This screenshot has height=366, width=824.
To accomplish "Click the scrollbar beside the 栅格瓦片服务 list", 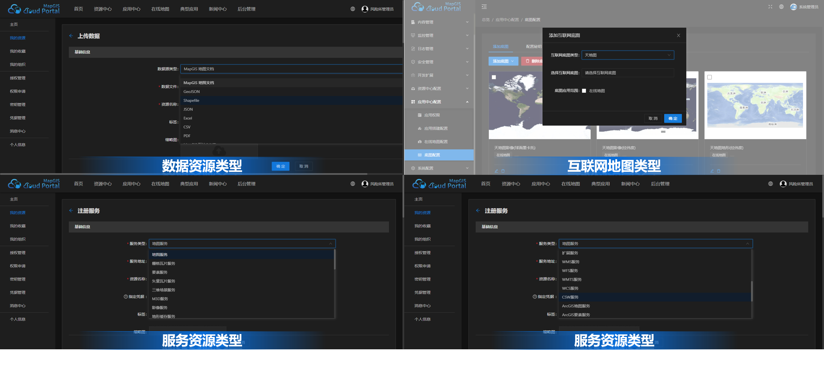I will (335, 259).
